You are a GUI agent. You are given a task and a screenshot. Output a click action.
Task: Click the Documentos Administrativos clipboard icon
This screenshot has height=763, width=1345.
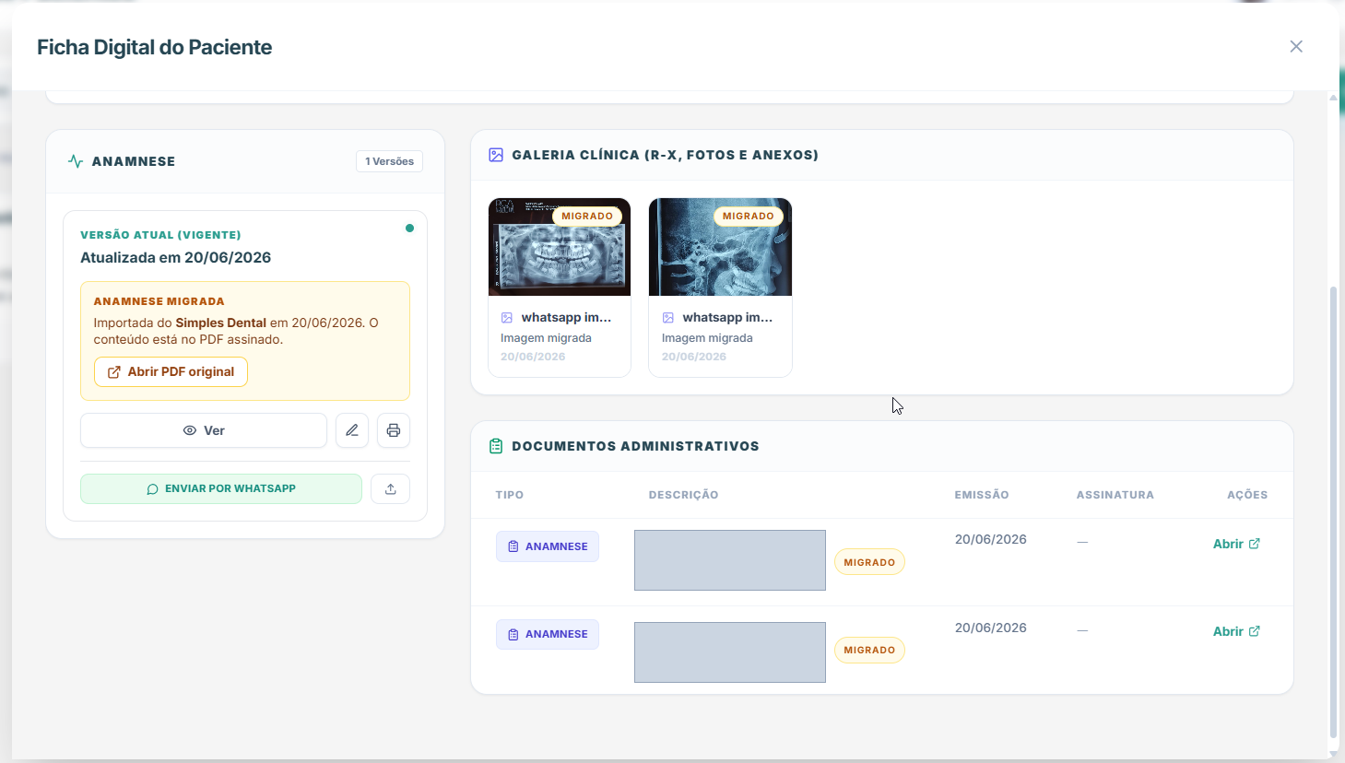point(496,446)
